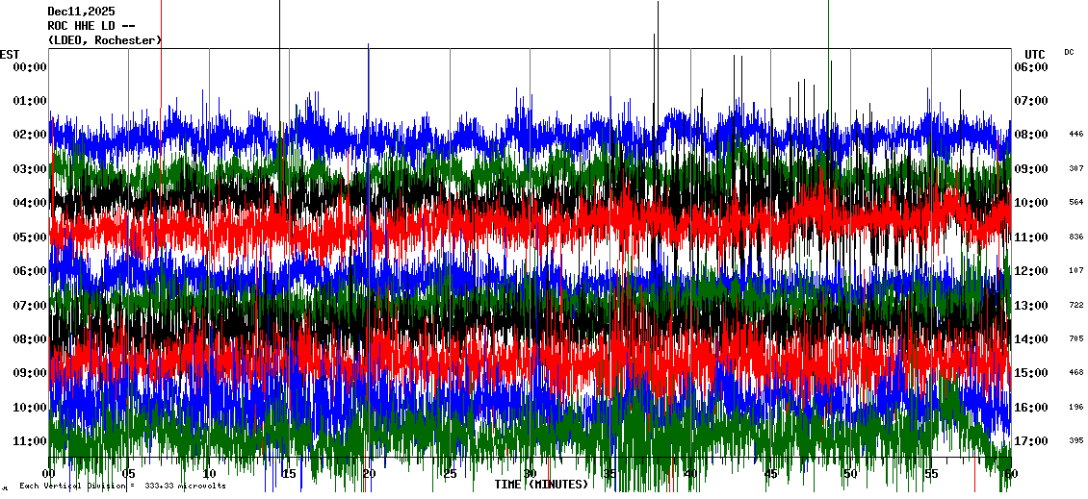Click the 11:00 label in UTC column

1031,237
